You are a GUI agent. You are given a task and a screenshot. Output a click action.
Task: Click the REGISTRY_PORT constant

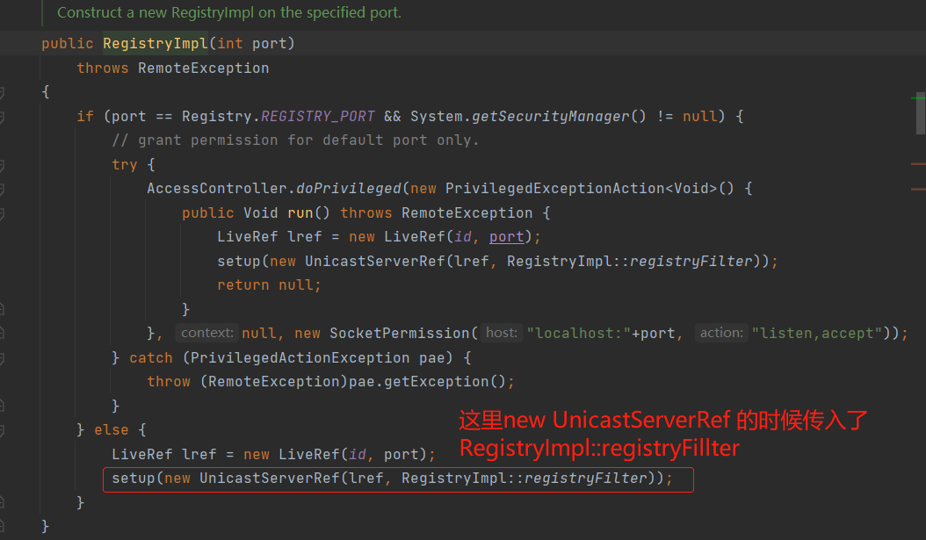coord(318,116)
